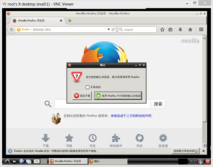This screenshot has width=213, height=167.
Task: Click 使用 Firefox 作为我的默认浏览器 button
Action: click(118, 96)
